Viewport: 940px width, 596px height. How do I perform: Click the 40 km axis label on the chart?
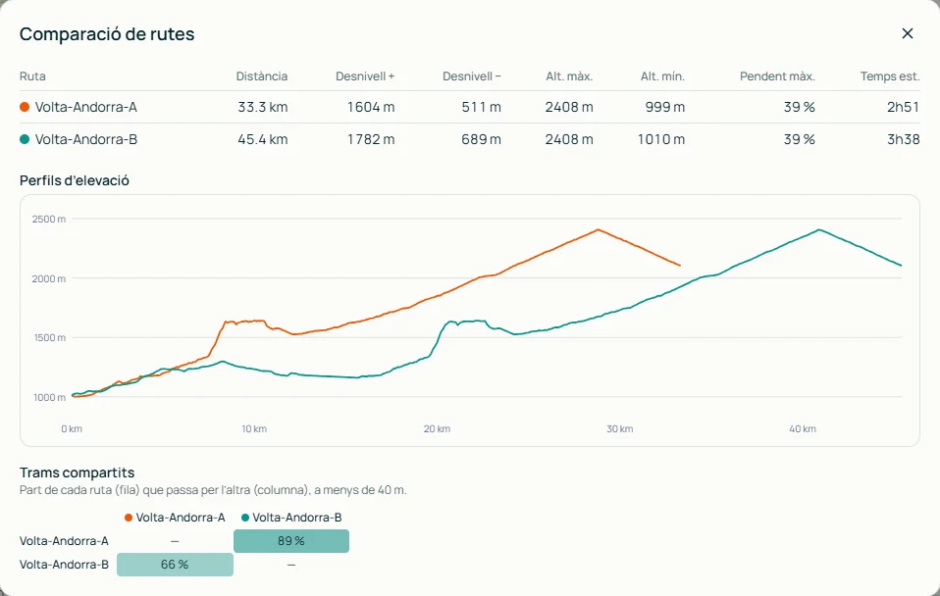point(802,429)
